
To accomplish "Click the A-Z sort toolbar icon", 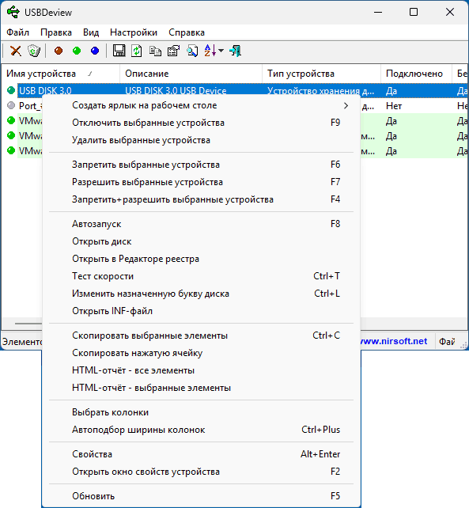I will pyautogui.click(x=210, y=51).
